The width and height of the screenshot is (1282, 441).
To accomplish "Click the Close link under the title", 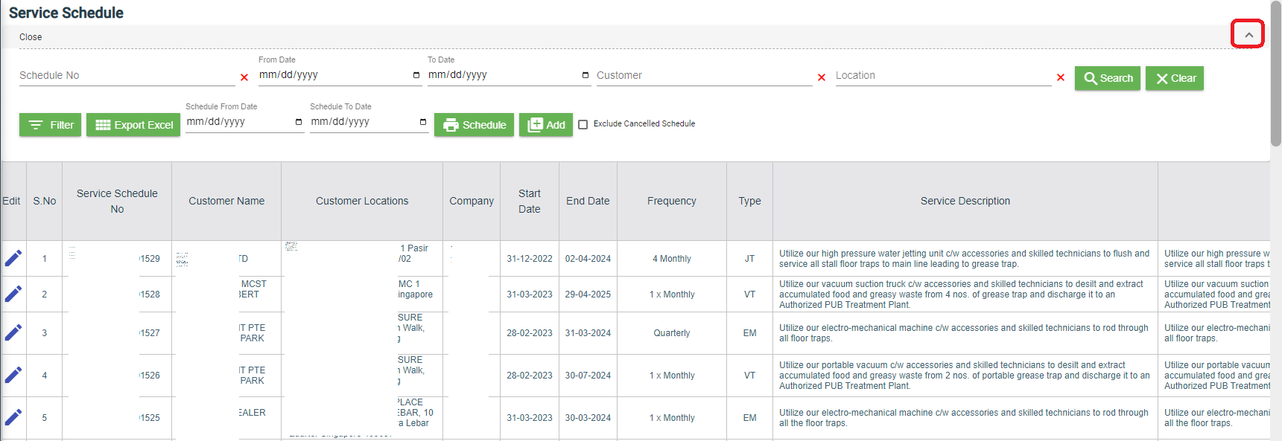I will 31,37.
